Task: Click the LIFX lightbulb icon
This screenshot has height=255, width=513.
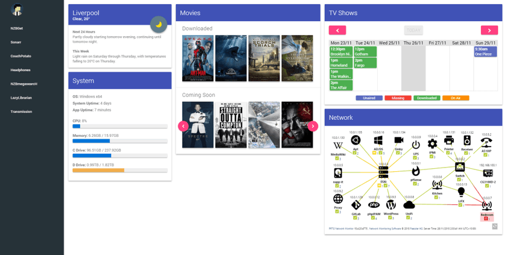Action: pyautogui.click(x=461, y=191)
